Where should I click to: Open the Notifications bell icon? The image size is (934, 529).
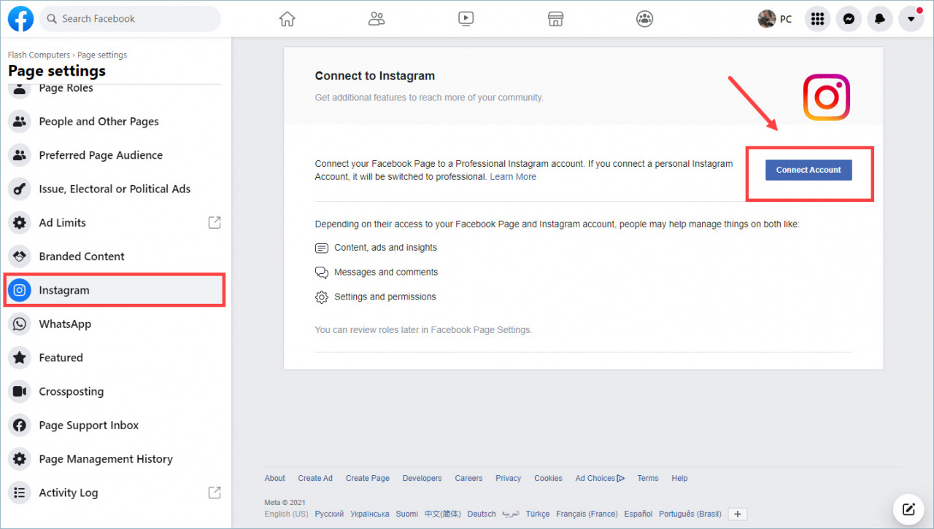point(880,19)
